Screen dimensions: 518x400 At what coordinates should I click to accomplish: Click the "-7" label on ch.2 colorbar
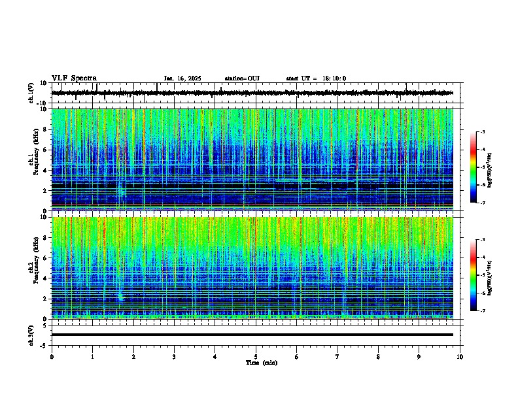482,311
